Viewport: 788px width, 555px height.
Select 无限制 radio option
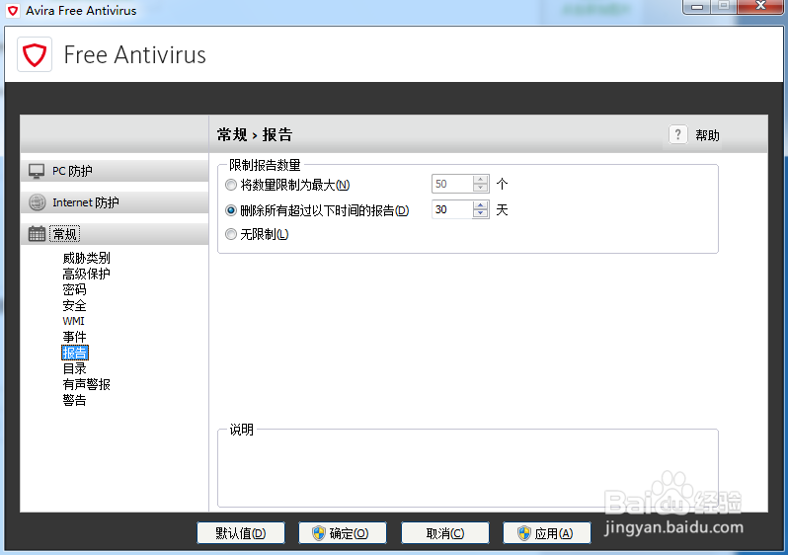click(x=231, y=234)
